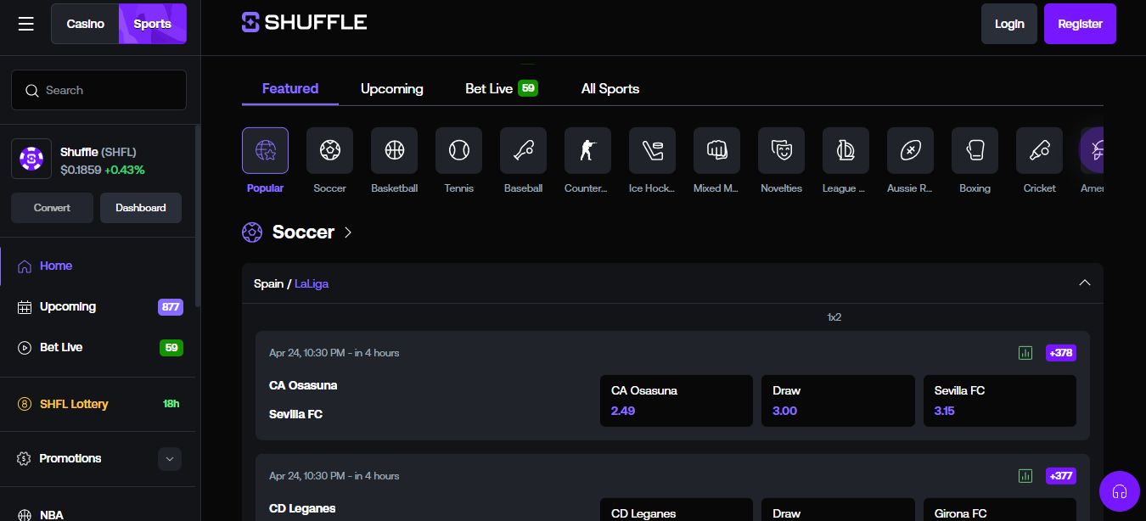
Task: Open the live support headset widget
Action: coord(1119,491)
